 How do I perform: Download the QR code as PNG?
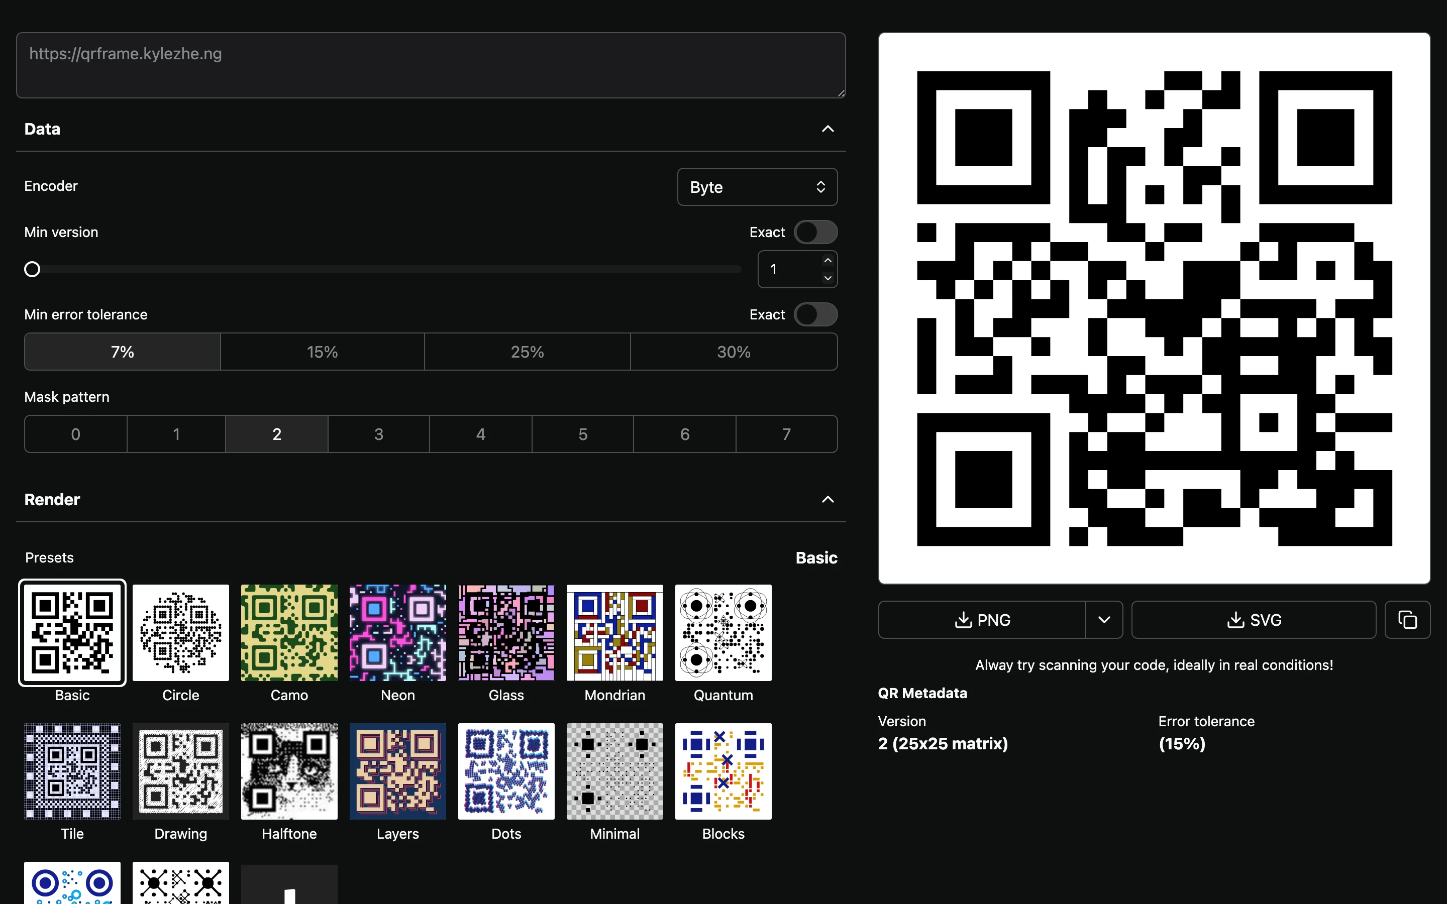coord(982,620)
